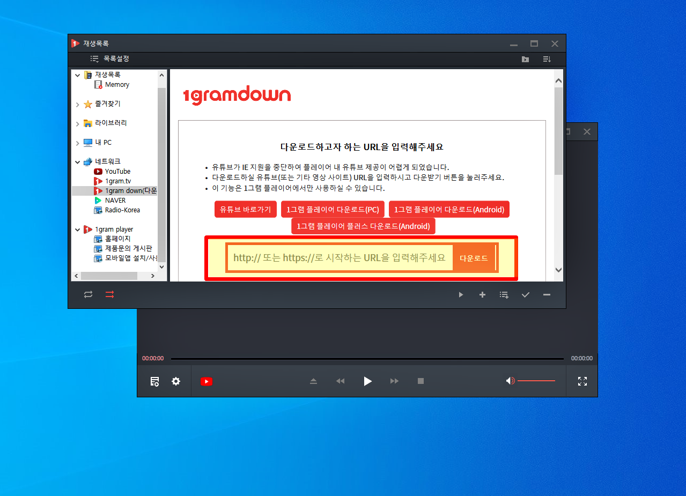This screenshot has width=686, height=496.
Task: Click the 유튜브 바로가기 button
Action: 246,210
